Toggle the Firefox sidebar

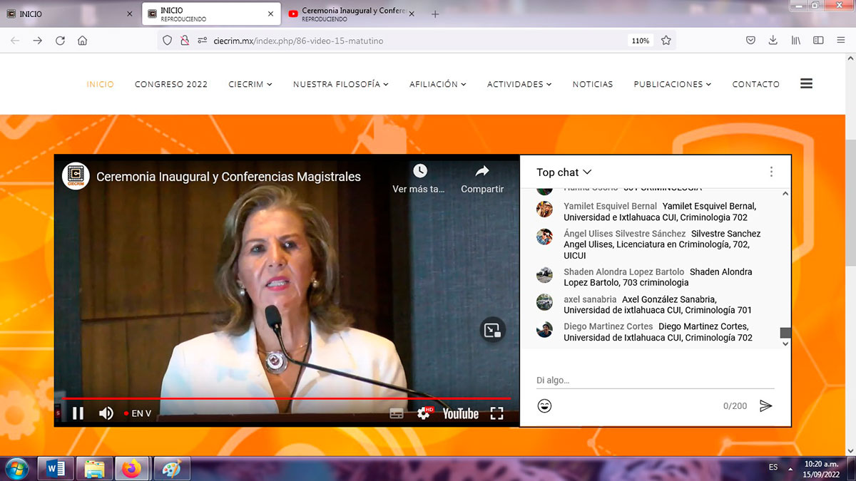818,41
